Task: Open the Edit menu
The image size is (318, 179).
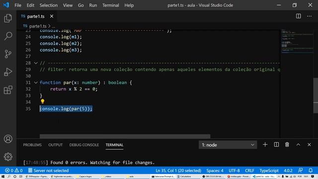Action: 30,5
